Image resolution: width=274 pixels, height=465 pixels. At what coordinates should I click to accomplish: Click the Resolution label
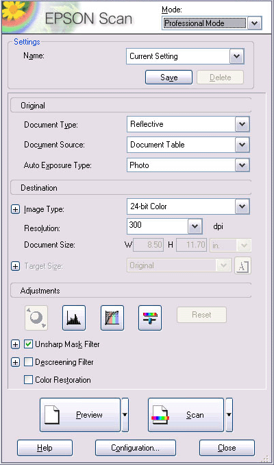click(42, 228)
